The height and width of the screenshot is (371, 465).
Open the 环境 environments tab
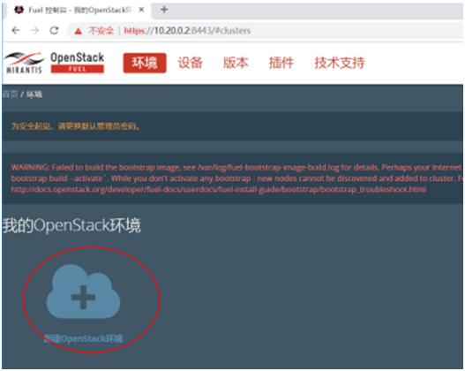[x=145, y=63]
